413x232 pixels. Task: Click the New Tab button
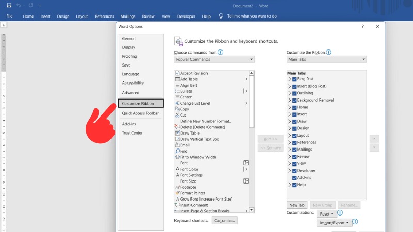point(297,205)
